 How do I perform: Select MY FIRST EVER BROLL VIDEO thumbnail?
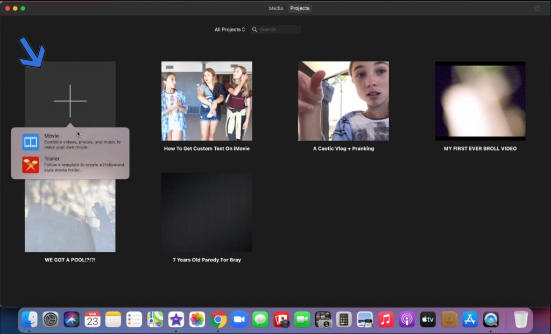tap(480, 101)
